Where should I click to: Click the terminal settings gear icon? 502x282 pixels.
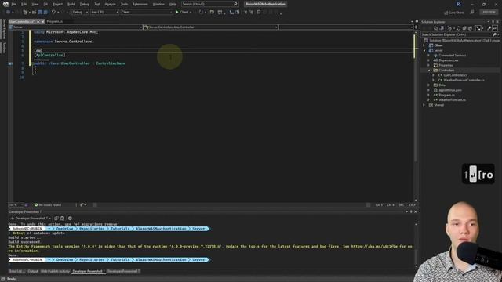coord(70,219)
